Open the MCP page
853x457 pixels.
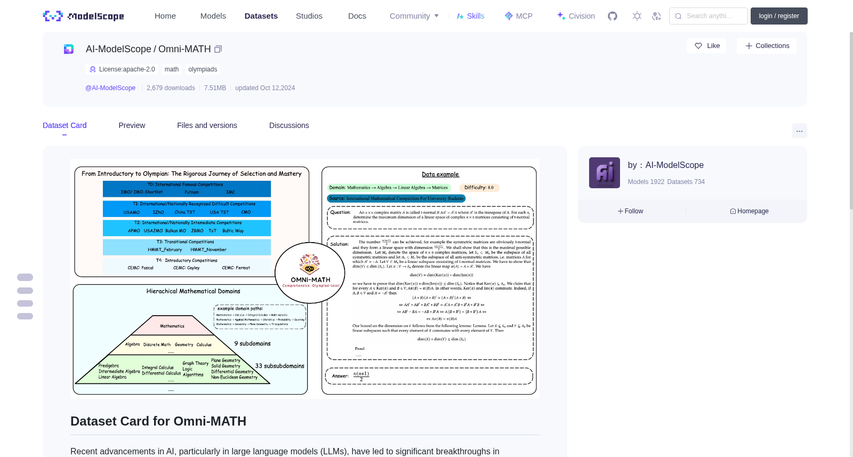tap(519, 16)
